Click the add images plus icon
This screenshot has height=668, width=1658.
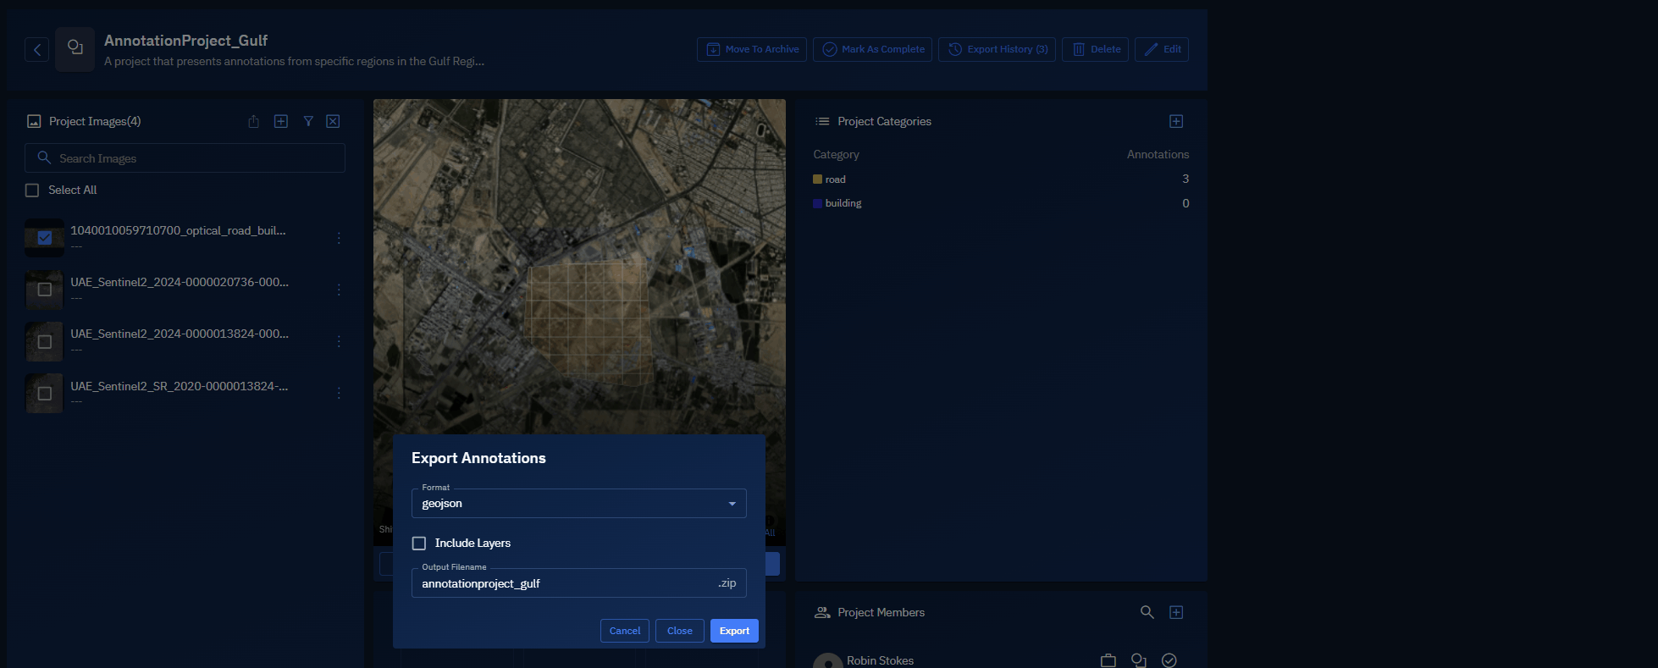[281, 122]
